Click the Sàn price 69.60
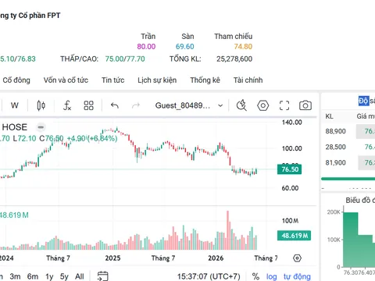Screen dimensions: 375x281 pyautogui.click(x=184, y=47)
